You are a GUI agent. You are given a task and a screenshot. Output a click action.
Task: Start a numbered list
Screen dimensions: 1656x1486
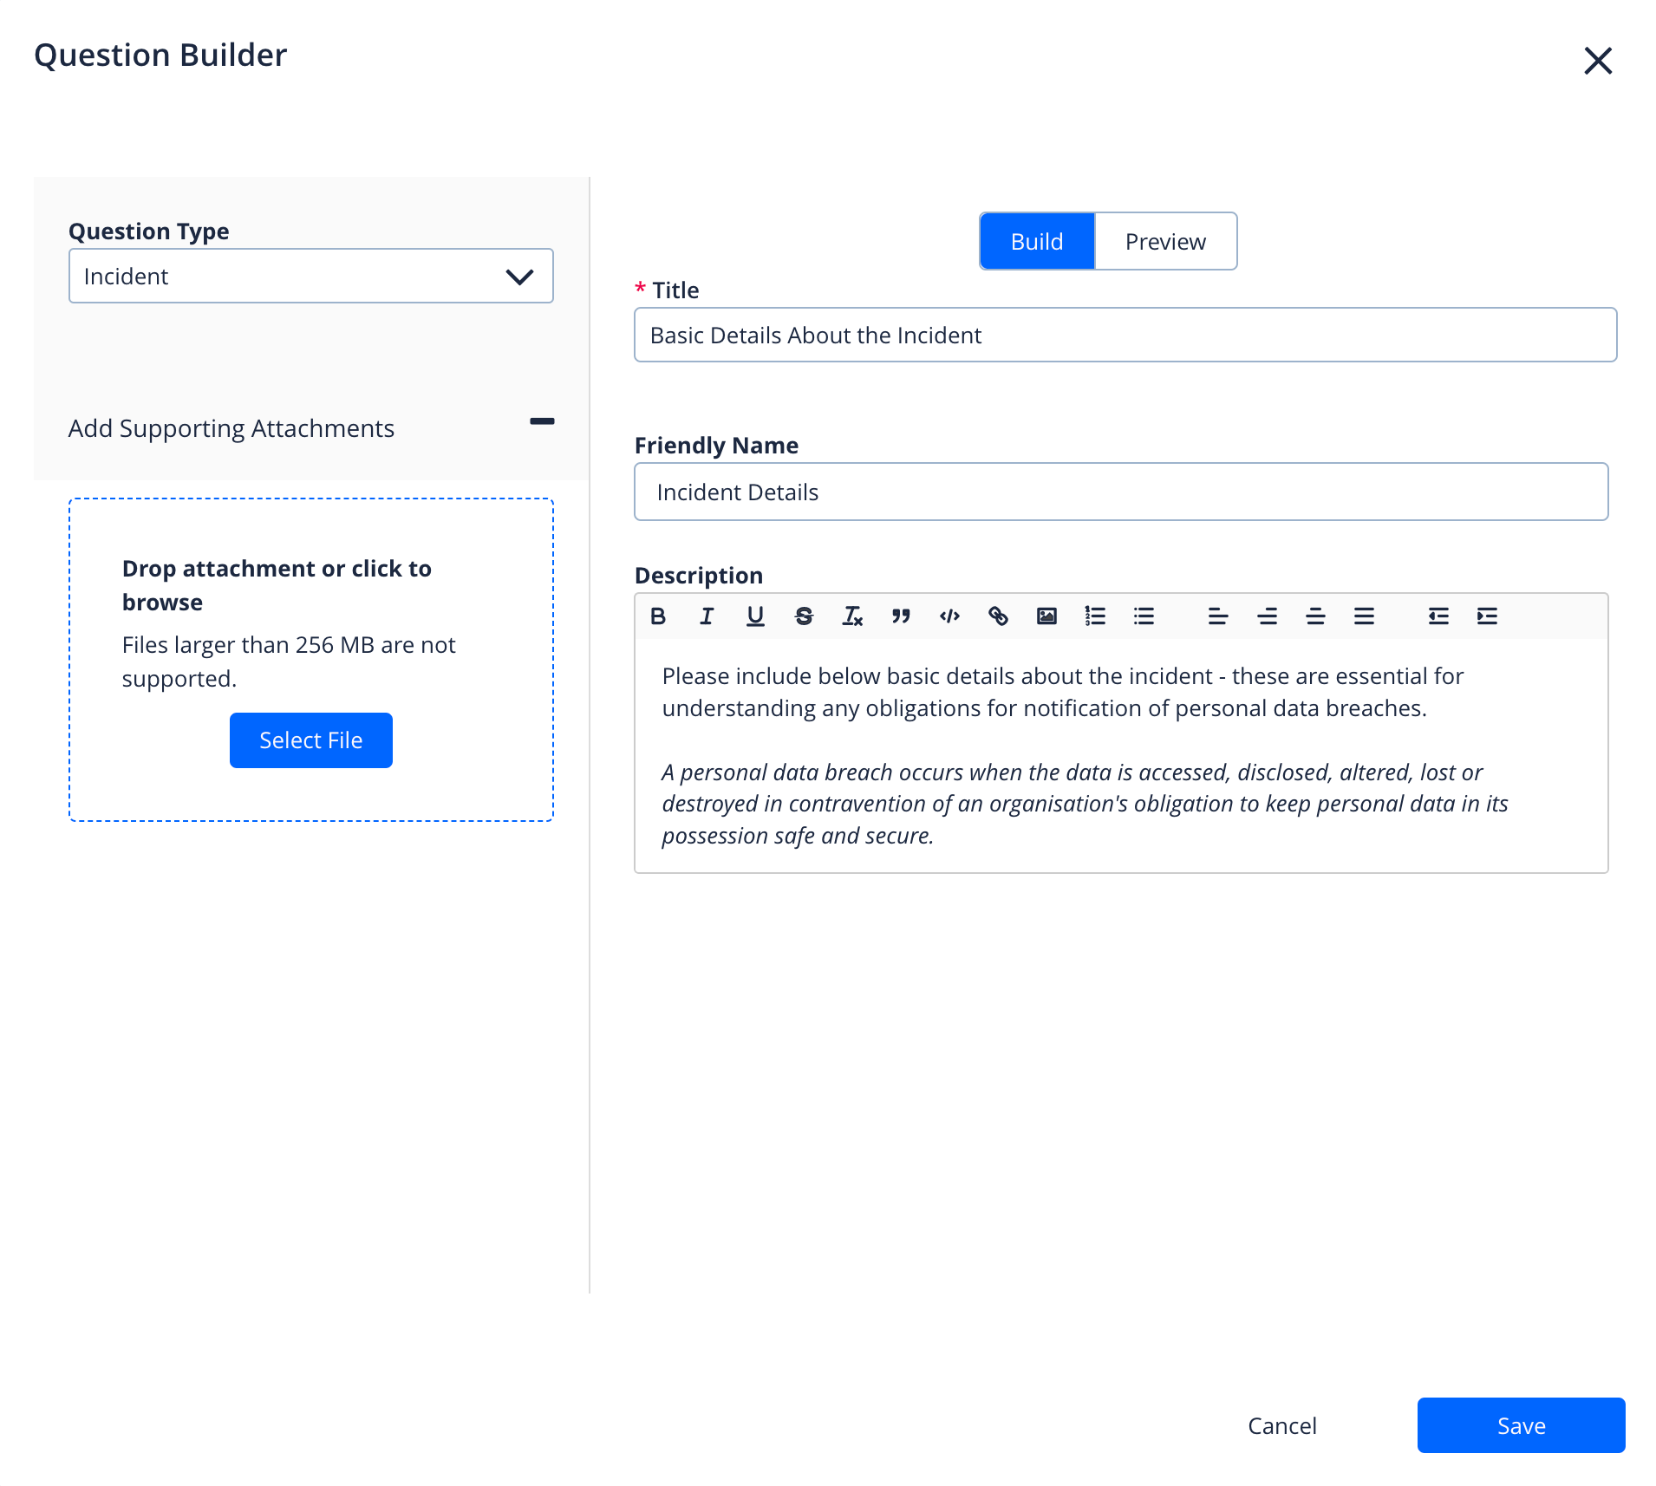tap(1095, 616)
